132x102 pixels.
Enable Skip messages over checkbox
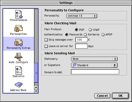pyautogui.click(x=46, y=40)
